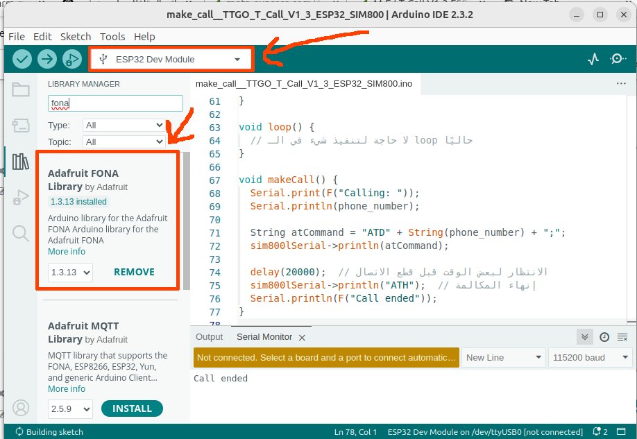Select the Library Manager books icon
Image resolution: width=637 pixels, height=439 pixels.
click(20, 162)
